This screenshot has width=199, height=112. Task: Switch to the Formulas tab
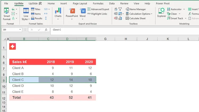[x=98, y=3]
